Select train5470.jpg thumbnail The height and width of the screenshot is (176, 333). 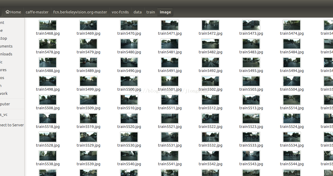pyautogui.click(x=129, y=25)
